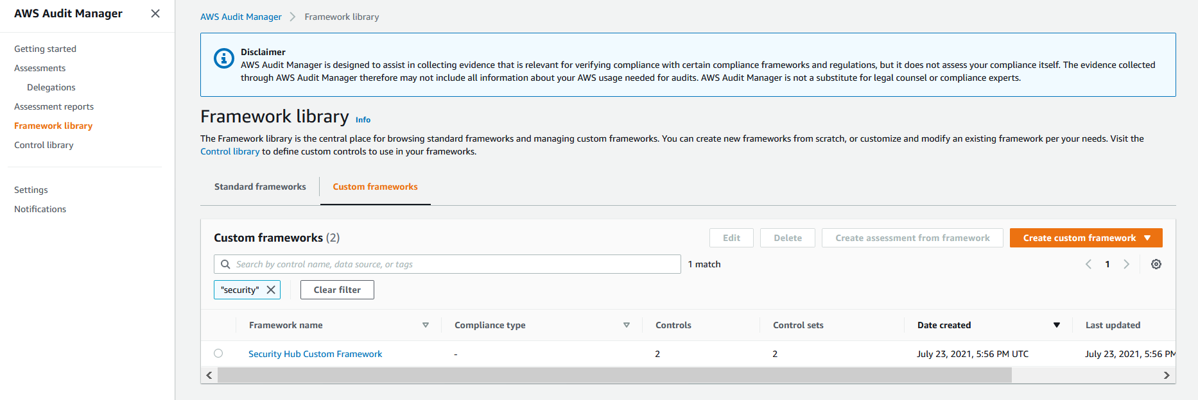Click the framework search input field
The image size is (1198, 400).
pos(447,264)
